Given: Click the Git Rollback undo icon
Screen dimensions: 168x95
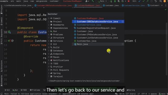Looking at the screenshot, I should click(x=156, y=1).
